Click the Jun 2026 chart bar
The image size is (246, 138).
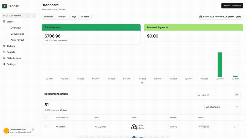tap(220, 65)
